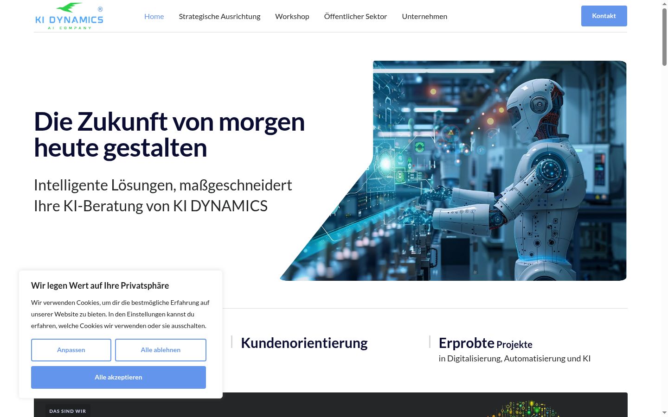Click the KI Dynamics logo

pyautogui.click(x=69, y=16)
